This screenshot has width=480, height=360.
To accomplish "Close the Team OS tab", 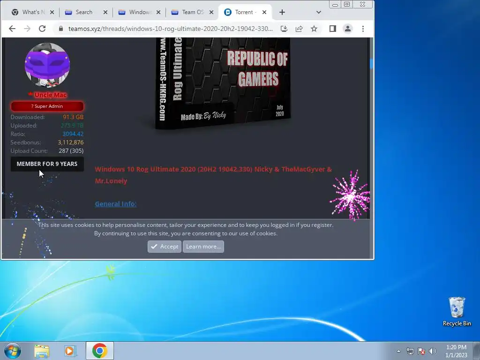I will [x=211, y=12].
